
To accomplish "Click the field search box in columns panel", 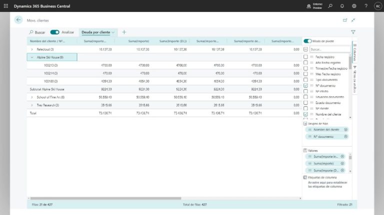I will 328,49.
